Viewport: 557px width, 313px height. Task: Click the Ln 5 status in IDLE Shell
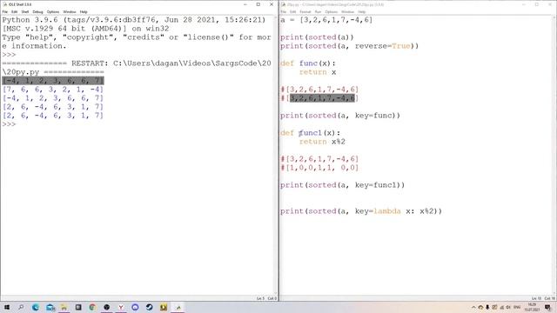point(260,298)
